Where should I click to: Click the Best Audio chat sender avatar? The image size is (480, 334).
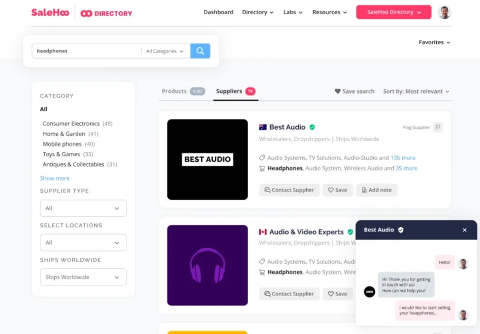tap(370, 292)
